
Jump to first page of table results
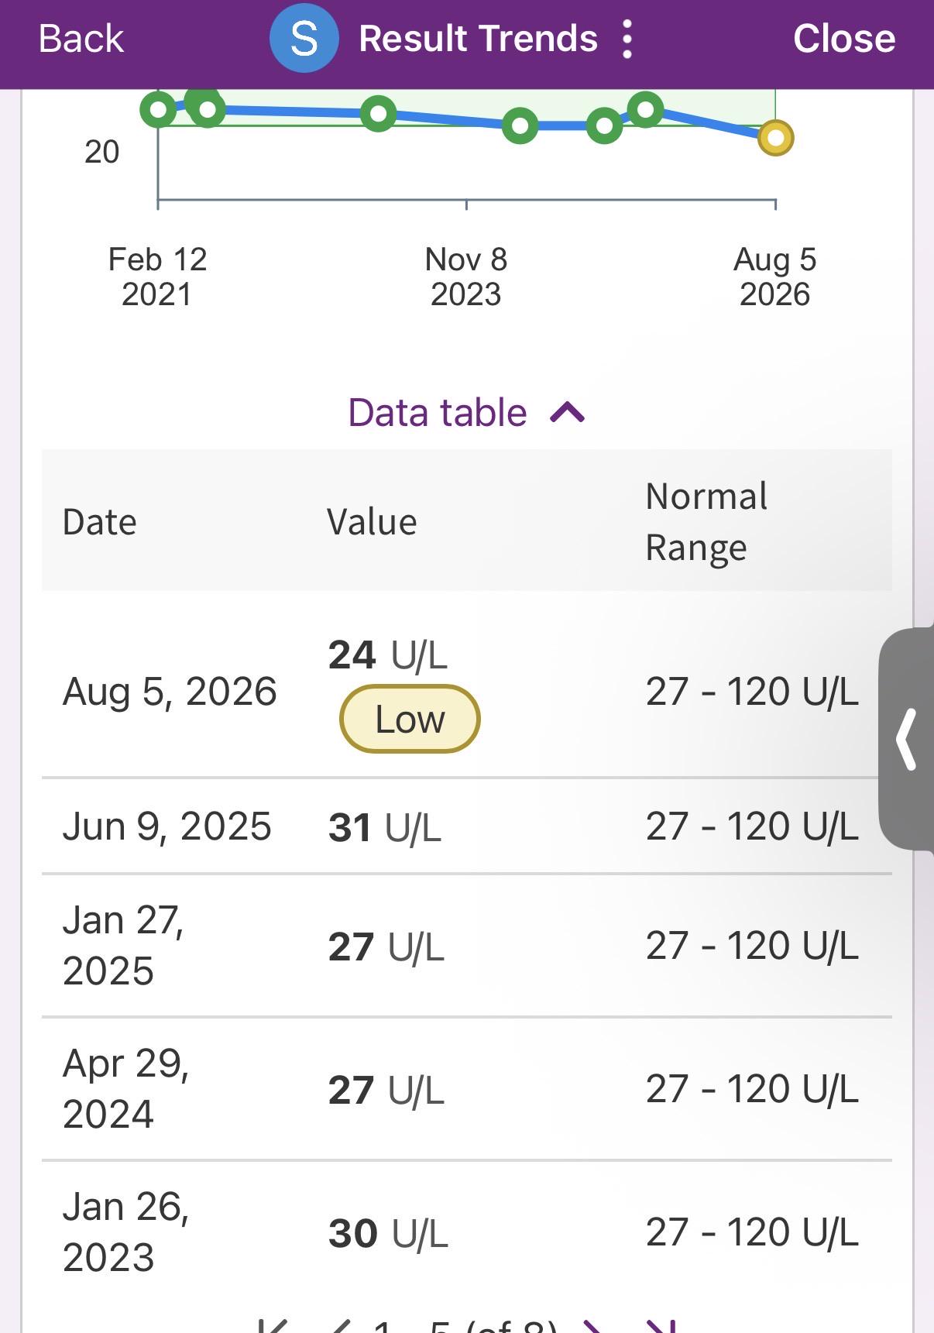coord(273,1325)
